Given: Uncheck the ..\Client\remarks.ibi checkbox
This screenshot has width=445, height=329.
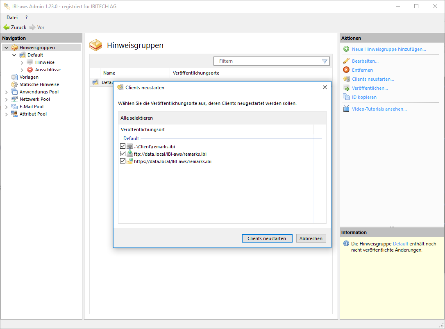Looking at the screenshot, I should point(123,146).
